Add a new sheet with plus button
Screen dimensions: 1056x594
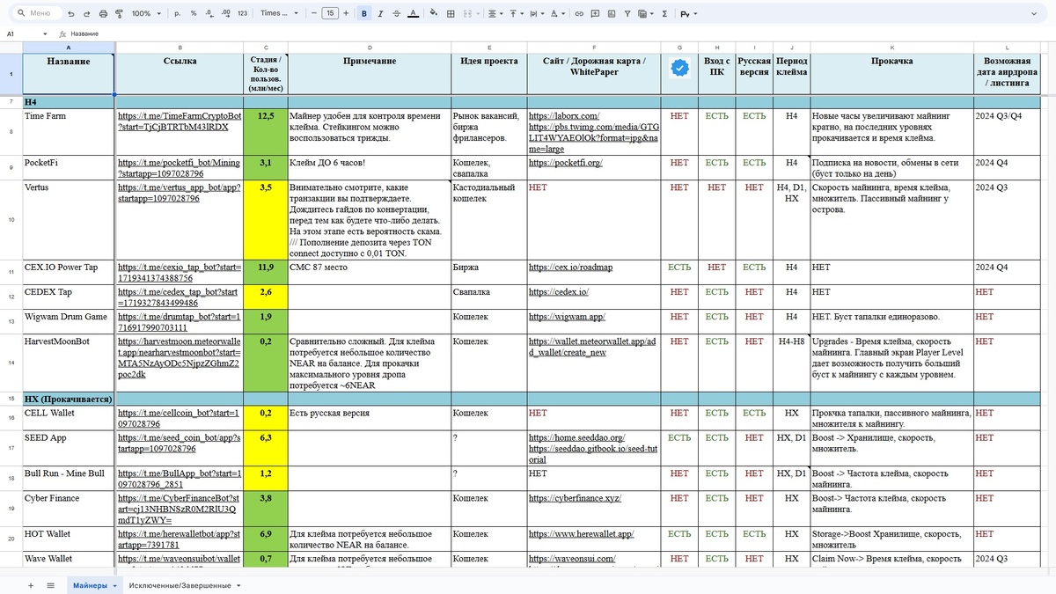31,584
